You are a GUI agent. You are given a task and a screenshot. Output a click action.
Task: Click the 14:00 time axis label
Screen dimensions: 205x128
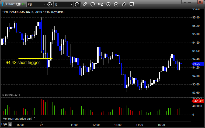point(139,125)
